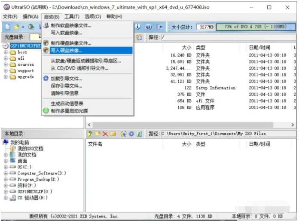Click the Setup Information type cell
This screenshot has height=221, width=299.
[216, 88]
